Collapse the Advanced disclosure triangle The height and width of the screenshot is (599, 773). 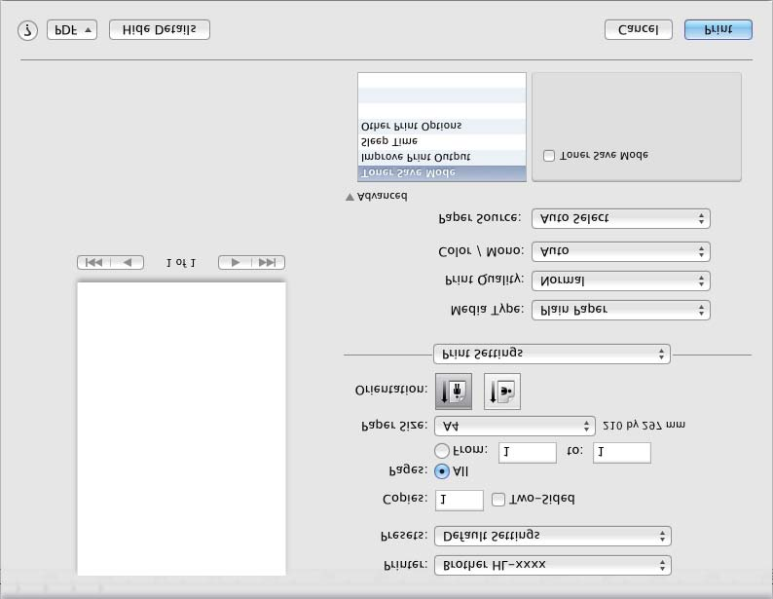point(350,197)
